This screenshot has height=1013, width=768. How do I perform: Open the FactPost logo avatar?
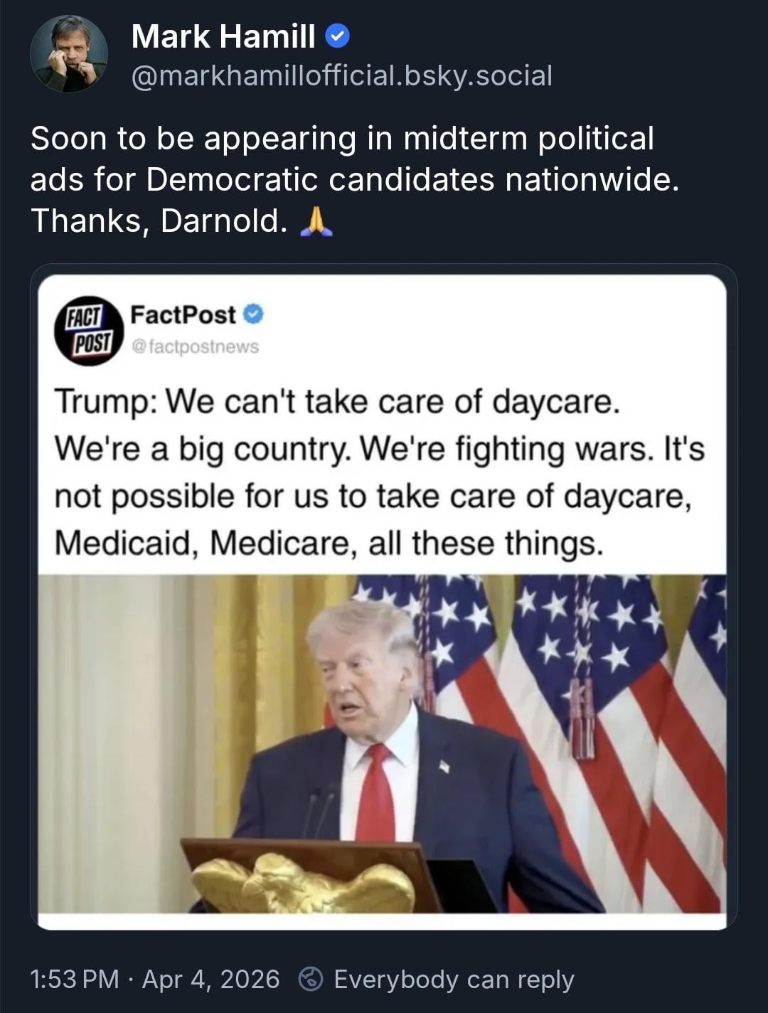pos(89,331)
